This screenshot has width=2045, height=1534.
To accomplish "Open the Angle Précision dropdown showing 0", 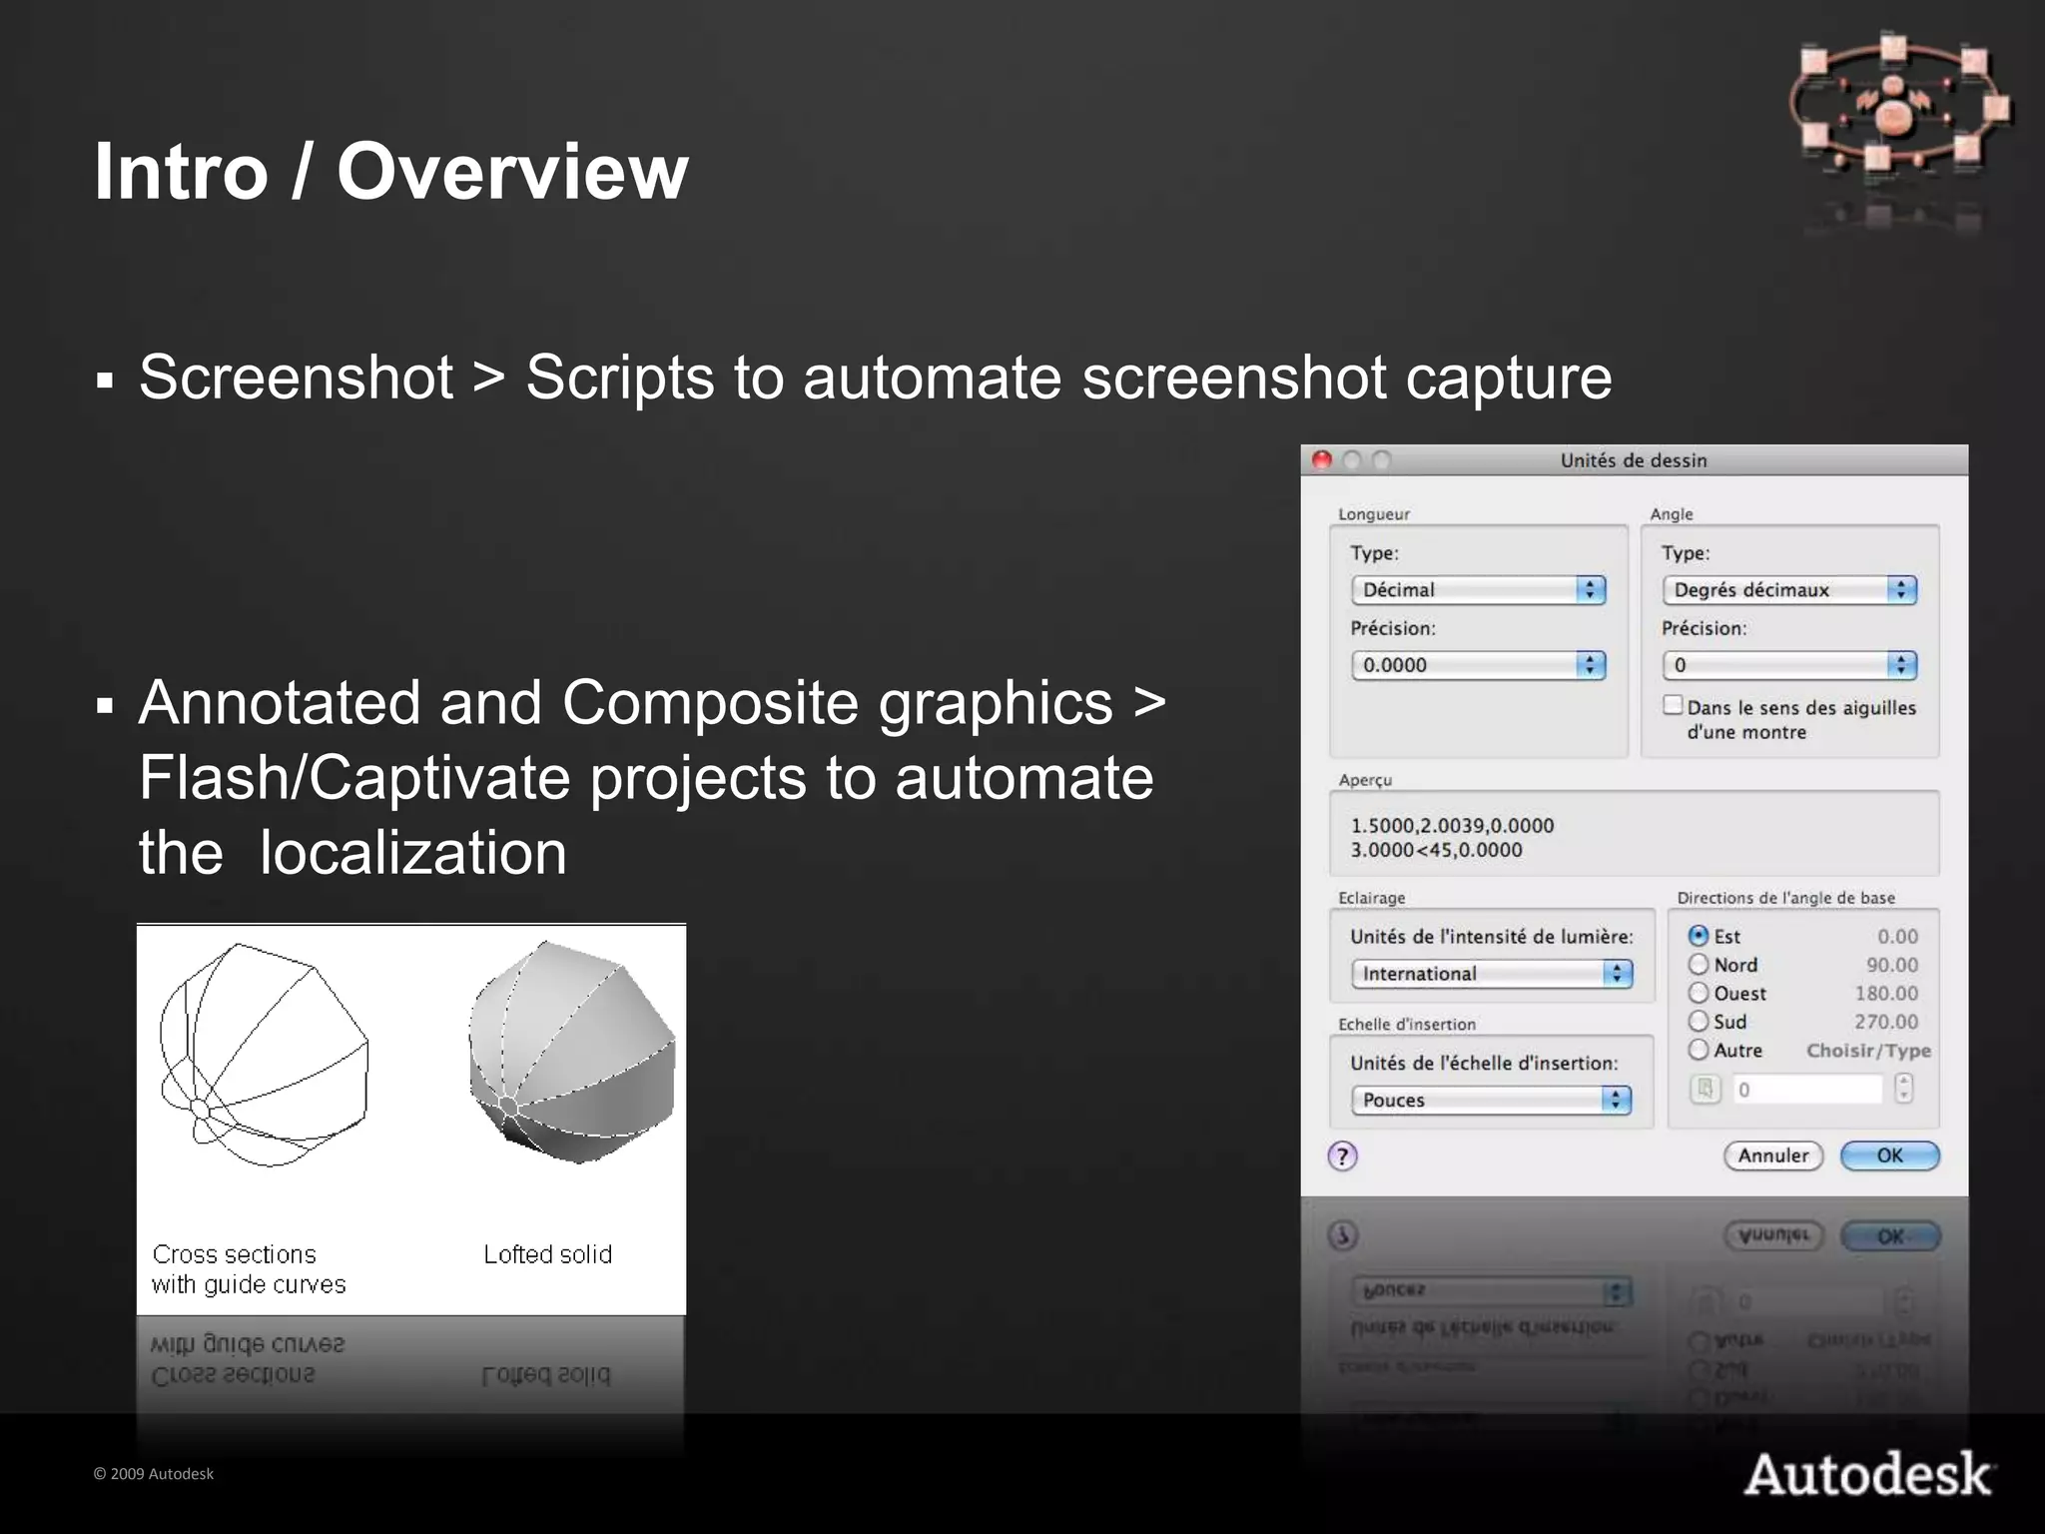I will tap(1789, 665).
